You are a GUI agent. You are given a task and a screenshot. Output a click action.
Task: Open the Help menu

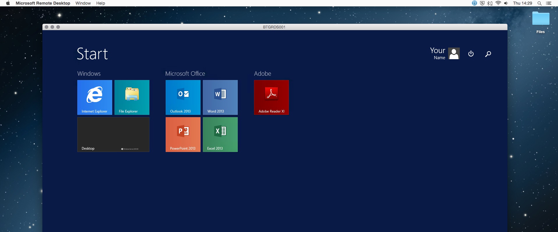pos(101,3)
